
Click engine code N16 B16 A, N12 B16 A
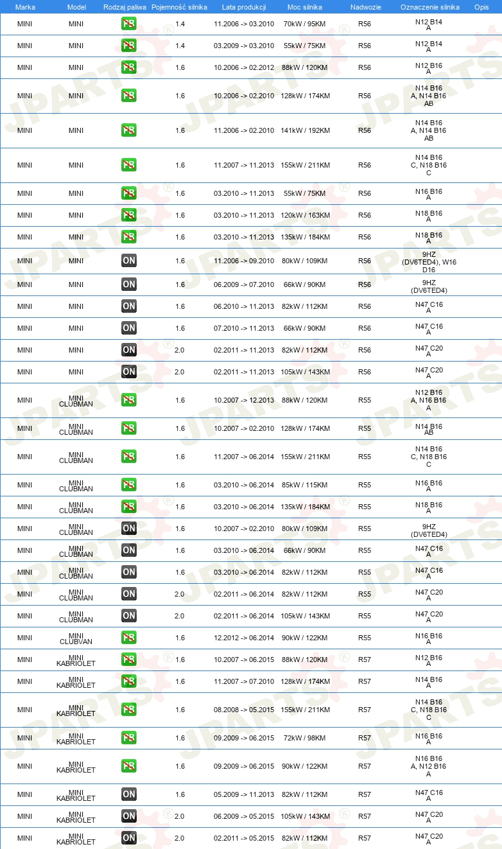pyautogui.click(x=429, y=766)
